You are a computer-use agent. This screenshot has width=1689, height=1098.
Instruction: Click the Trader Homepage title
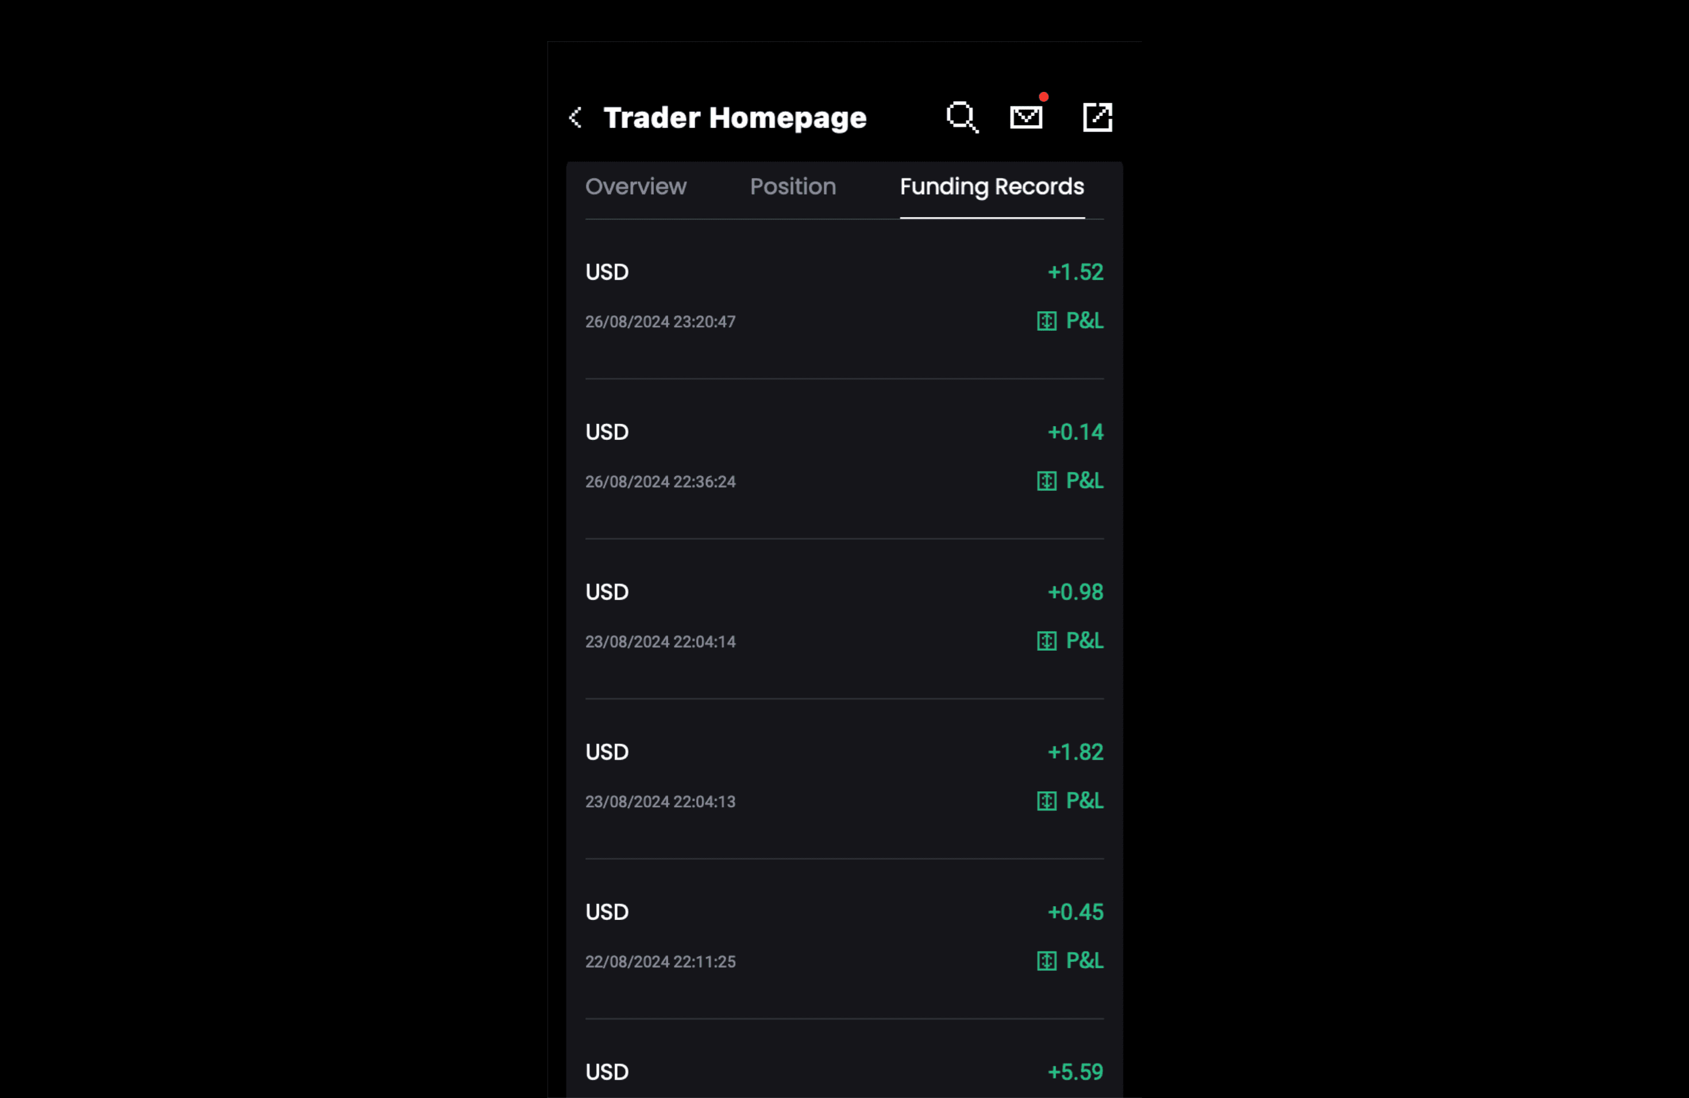click(735, 118)
